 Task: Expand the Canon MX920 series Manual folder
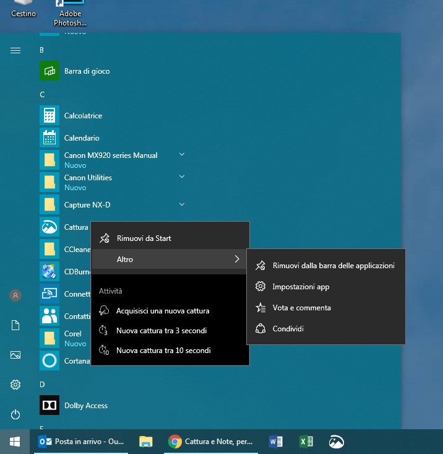coord(182,154)
